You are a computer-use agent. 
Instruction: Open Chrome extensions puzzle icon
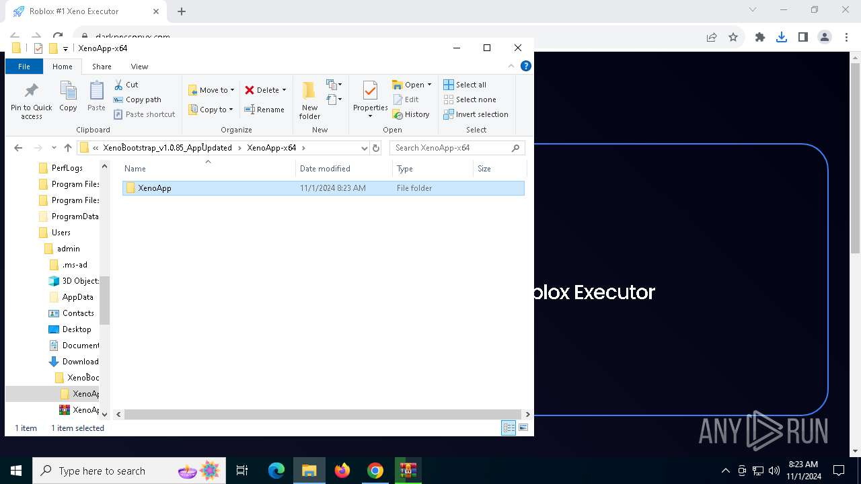[x=760, y=38]
